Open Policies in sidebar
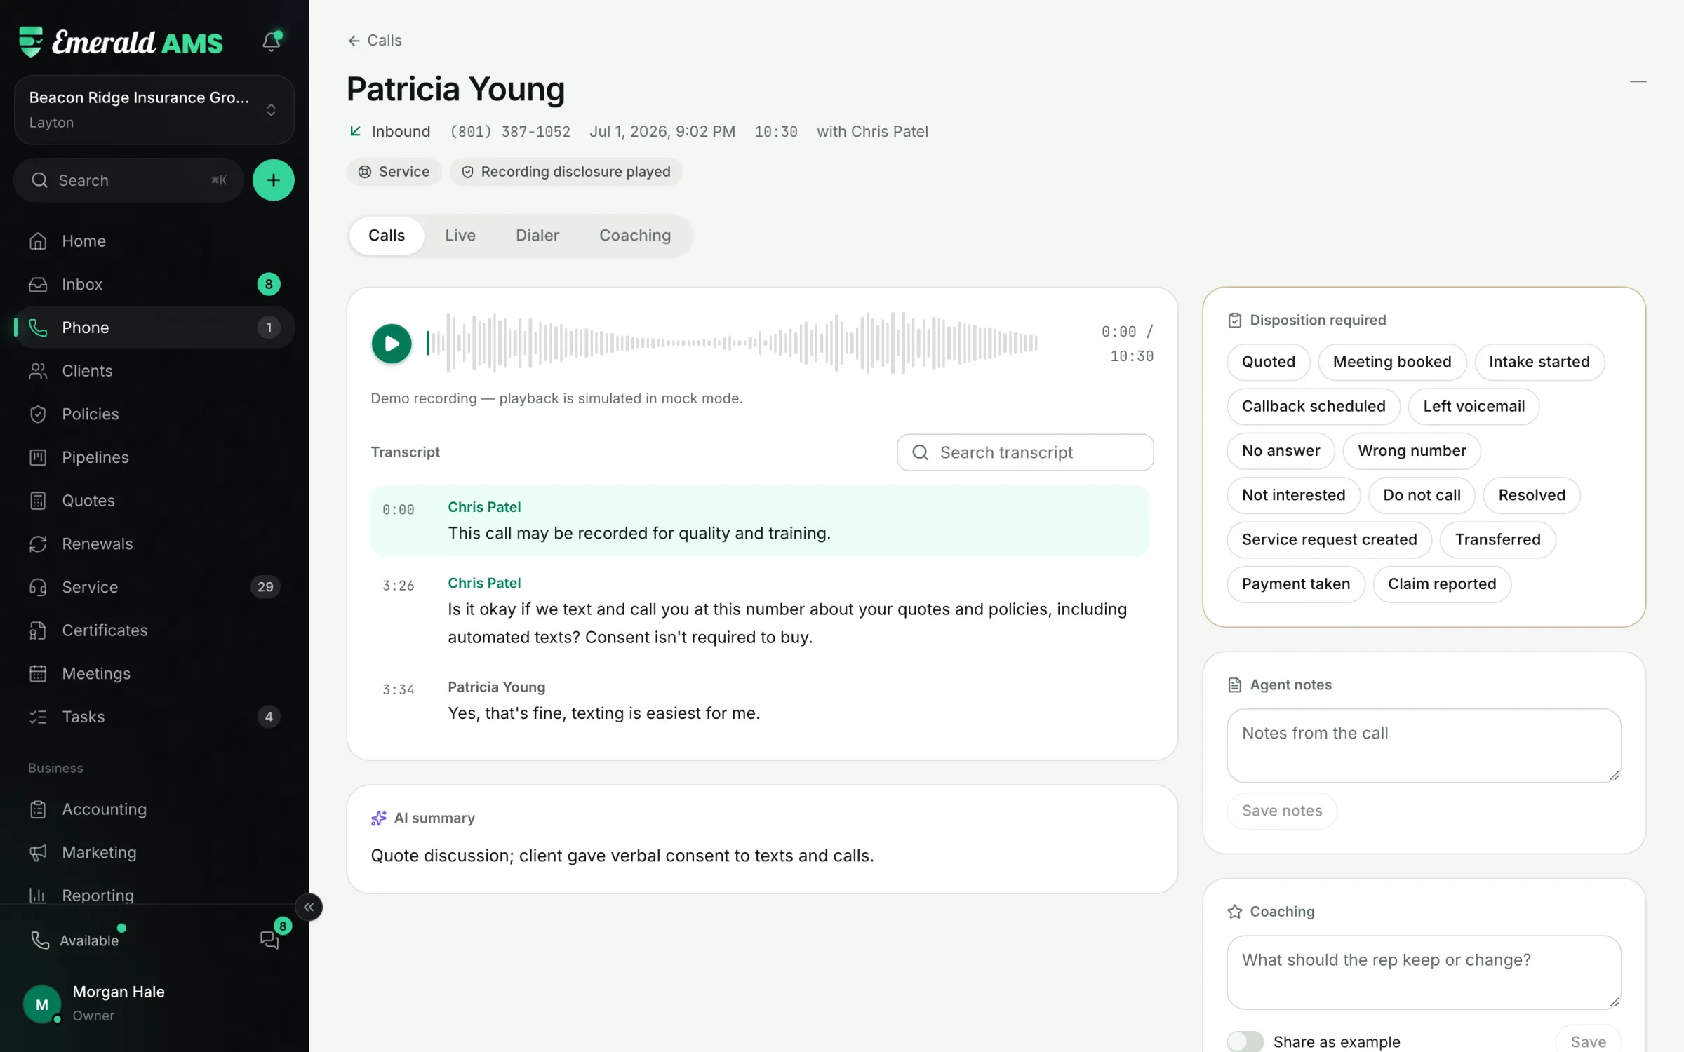The image size is (1684, 1052). click(x=154, y=414)
